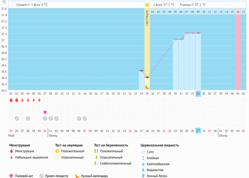Click the Слабоположительный pregnancy legend icon

96,163
